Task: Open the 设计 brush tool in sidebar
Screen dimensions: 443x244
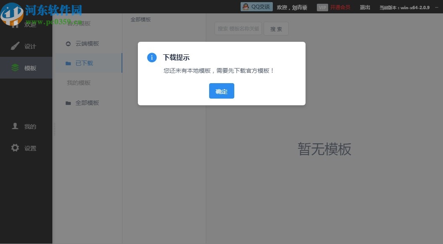Action: click(15, 46)
